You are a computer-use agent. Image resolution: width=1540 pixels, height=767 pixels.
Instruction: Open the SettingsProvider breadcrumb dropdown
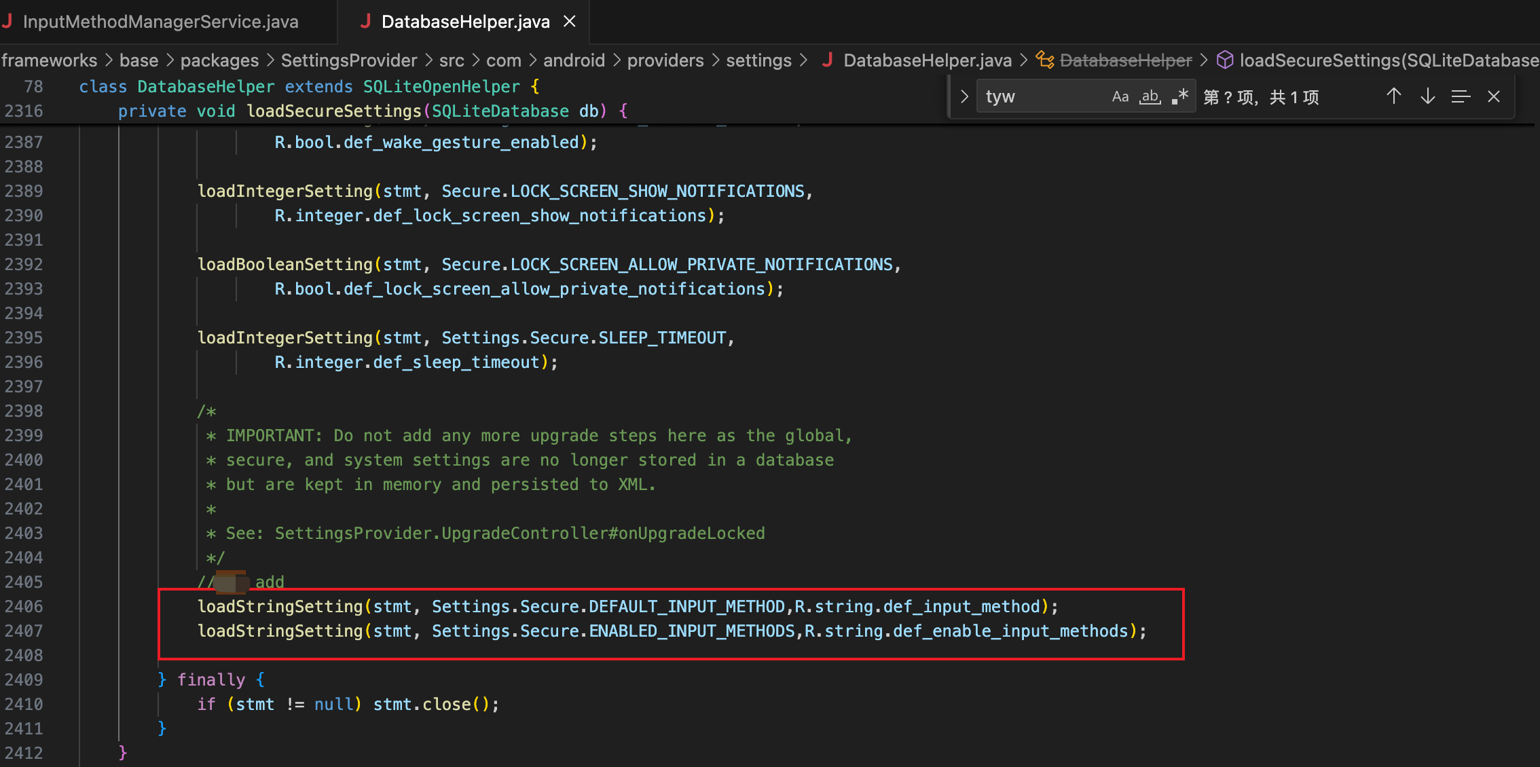pyautogui.click(x=348, y=60)
